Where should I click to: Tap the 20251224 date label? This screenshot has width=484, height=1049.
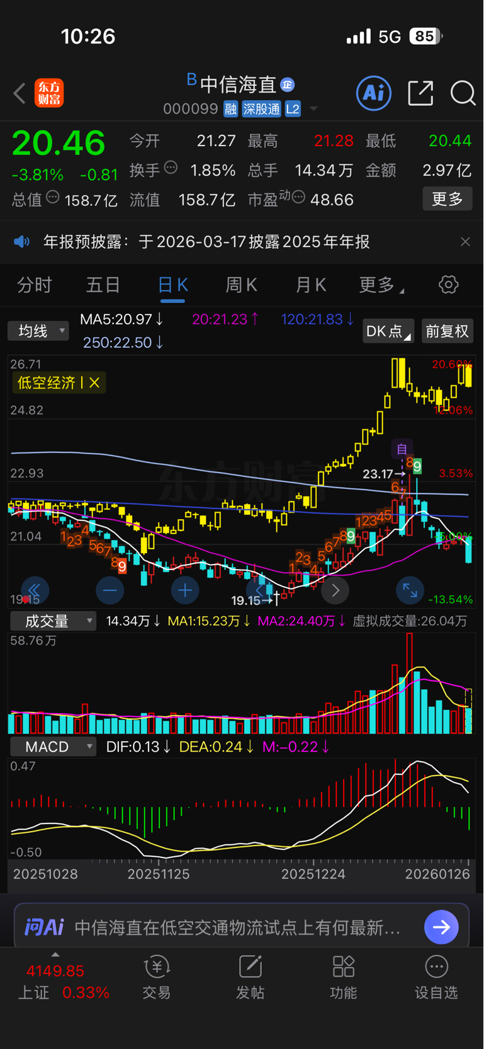pyautogui.click(x=313, y=874)
